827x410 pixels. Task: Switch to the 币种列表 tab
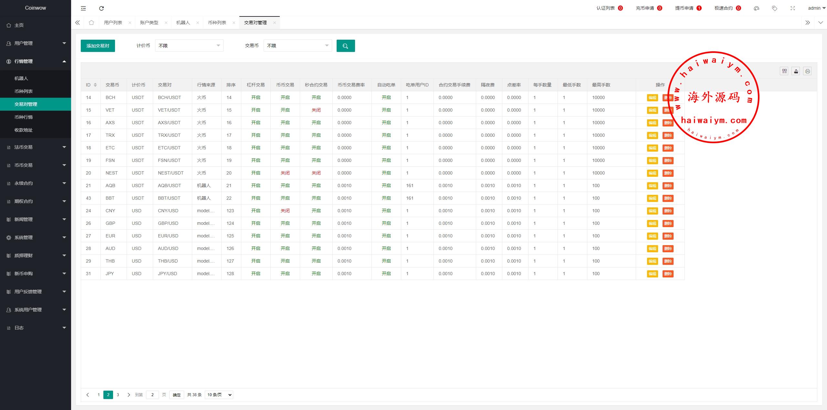(217, 23)
